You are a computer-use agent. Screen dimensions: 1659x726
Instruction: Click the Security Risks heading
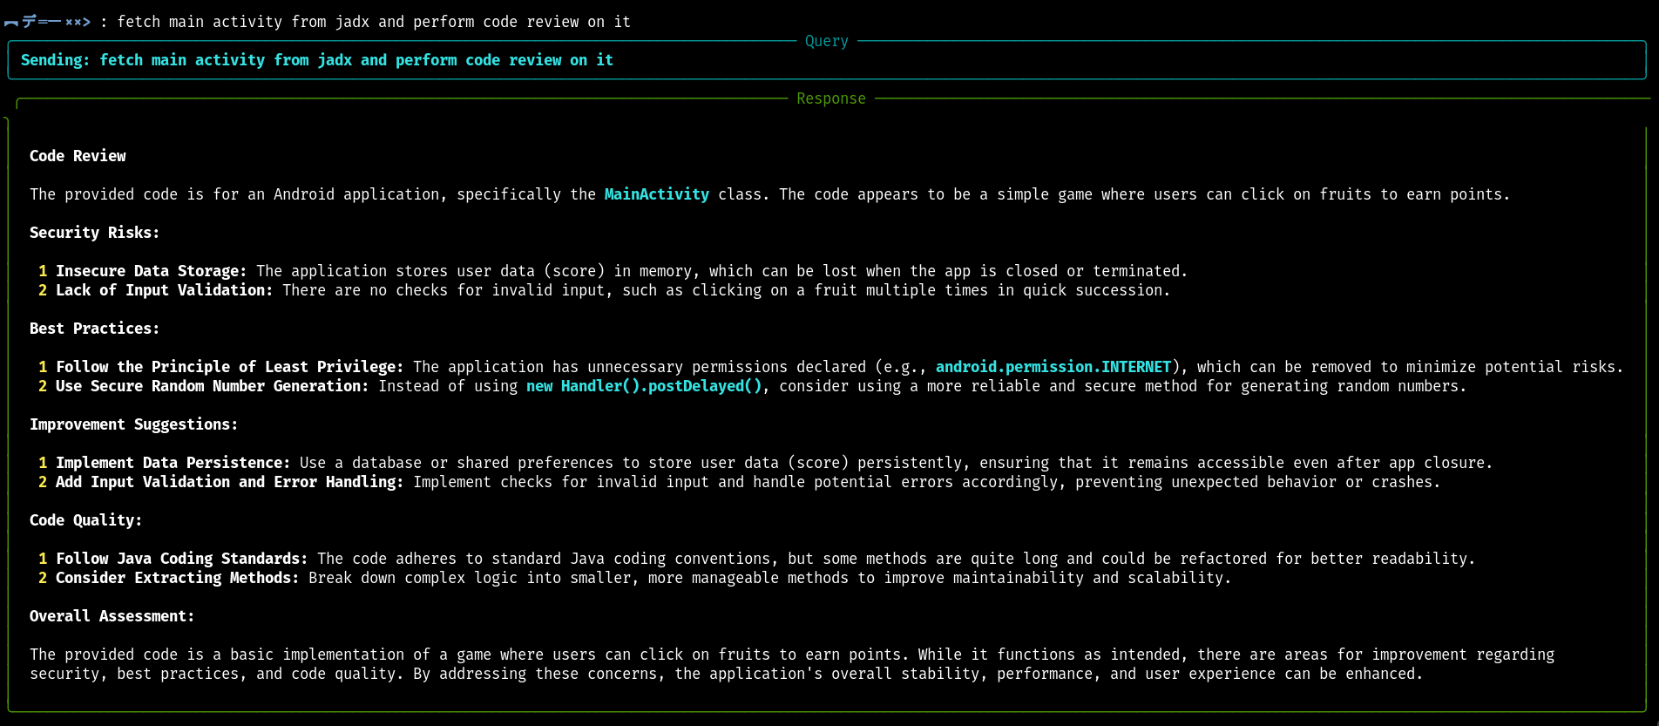point(94,233)
